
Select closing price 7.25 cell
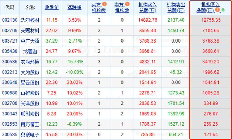tap(52, 93)
